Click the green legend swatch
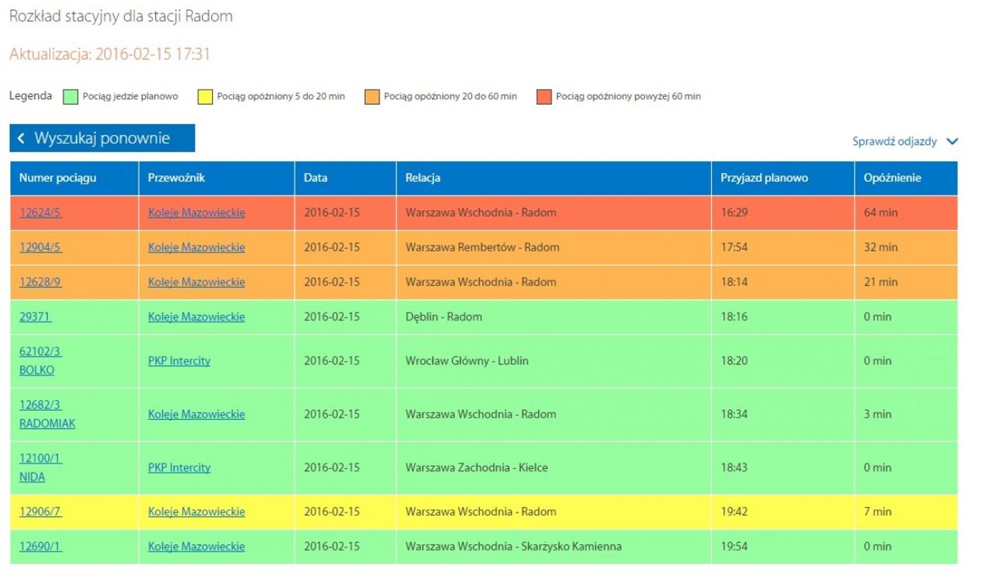 (x=70, y=97)
